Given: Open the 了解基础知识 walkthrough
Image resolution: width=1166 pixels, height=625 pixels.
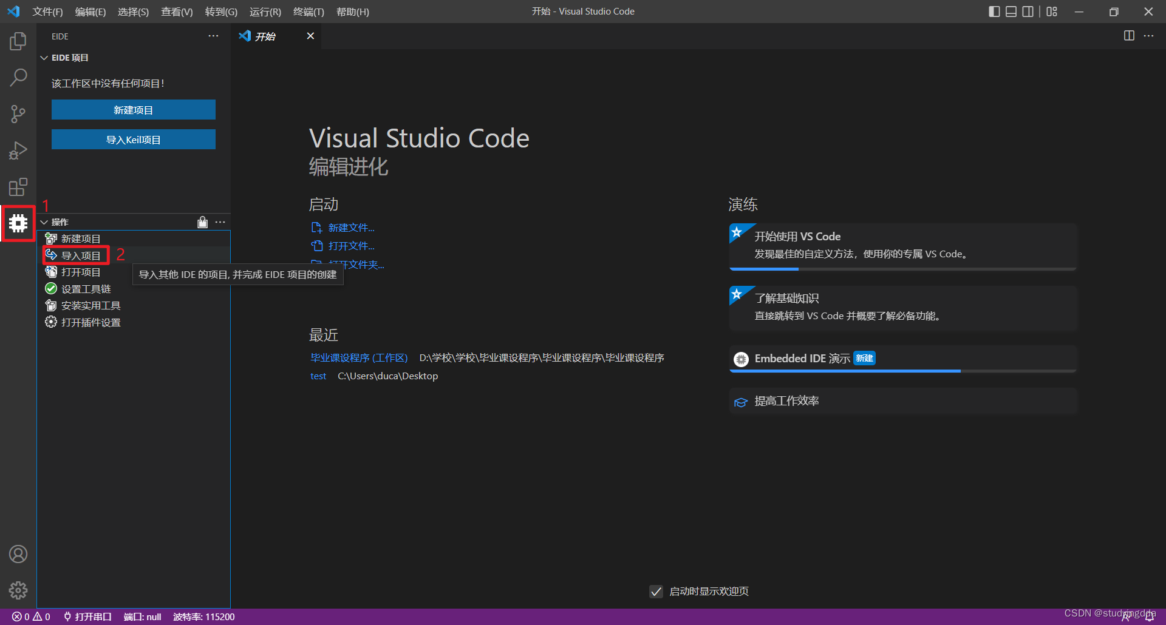Looking at the screenshot, I should [903, 308].
